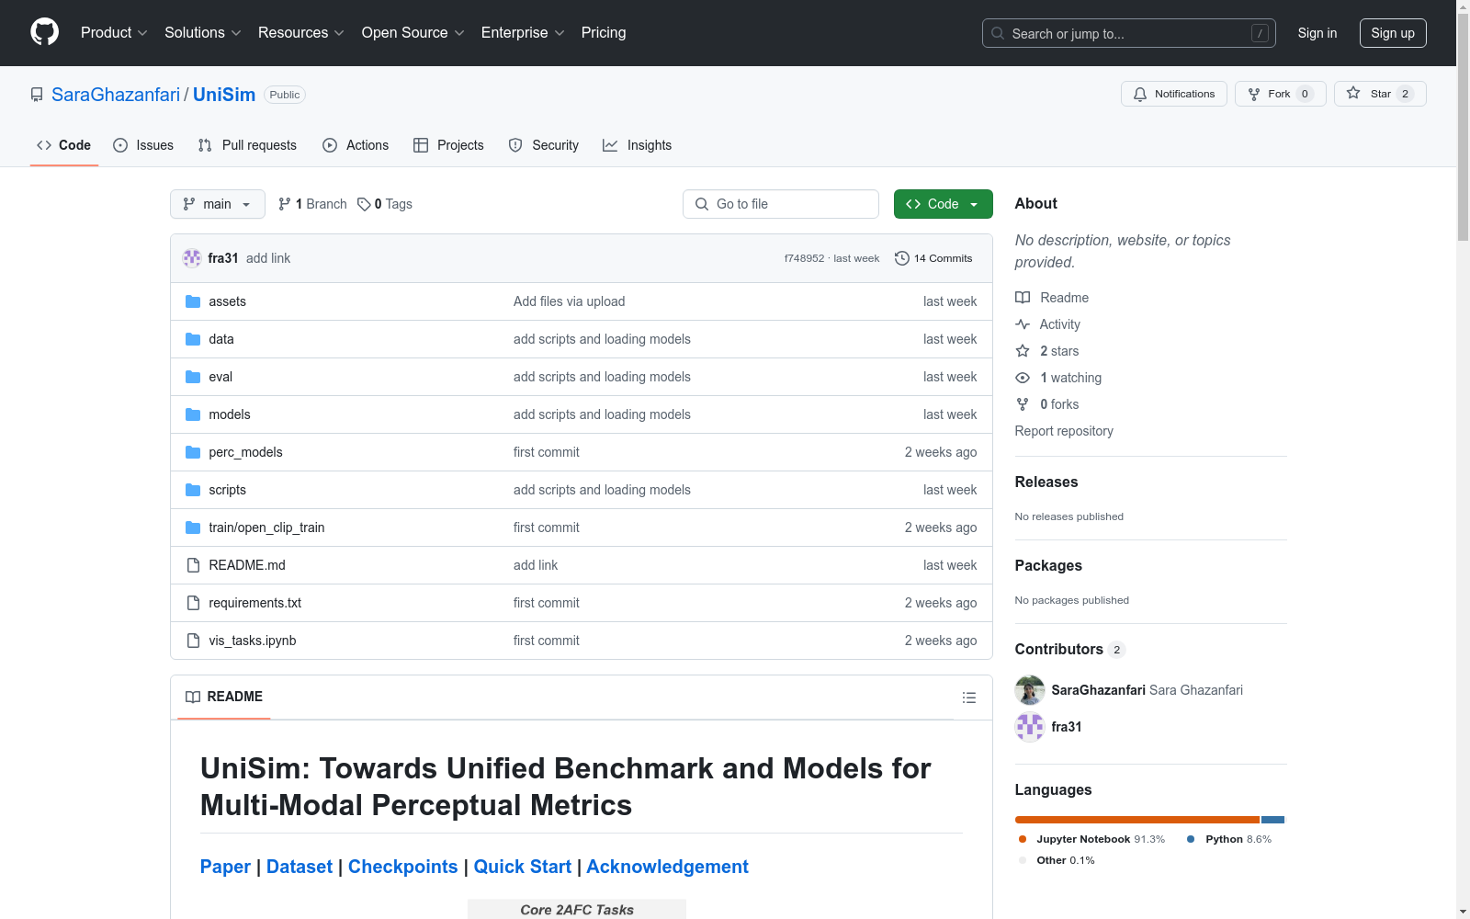1470x919 pixels.
Task: Click Report repository link
Action: coord(1064,431)
